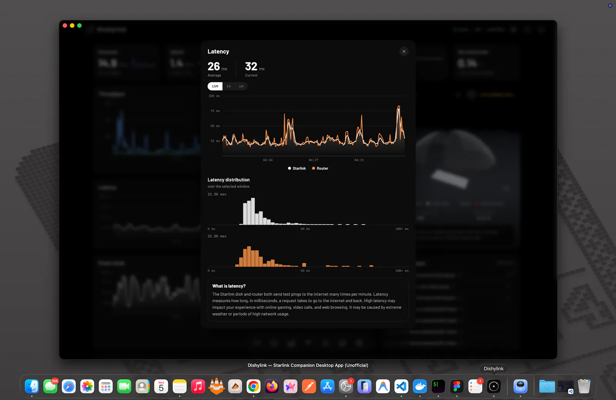Open System Settings with update badge

click(x=346, y=386)
